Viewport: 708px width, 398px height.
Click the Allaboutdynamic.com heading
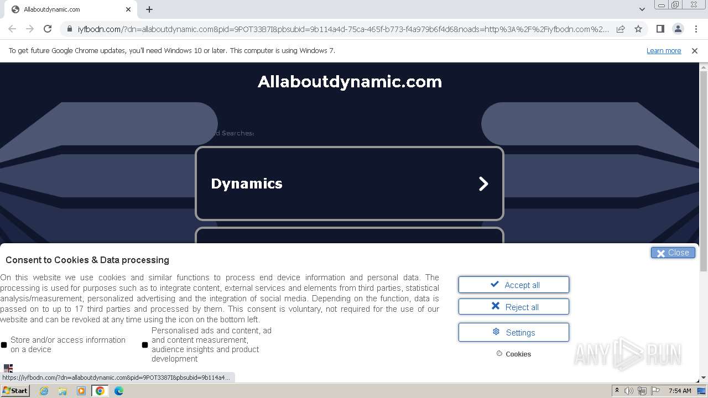coord(350,82)
